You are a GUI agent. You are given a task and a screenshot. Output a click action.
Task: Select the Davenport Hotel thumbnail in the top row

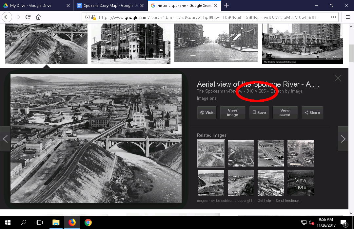tap(302, 44)
